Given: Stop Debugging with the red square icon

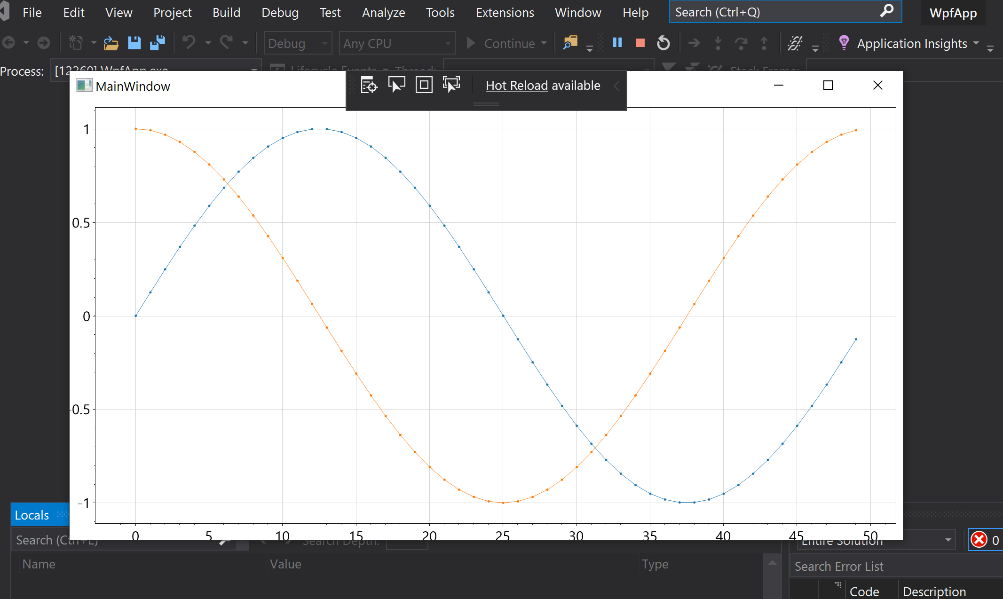Looking at the screenshot, I should click(x=640, y=43).
